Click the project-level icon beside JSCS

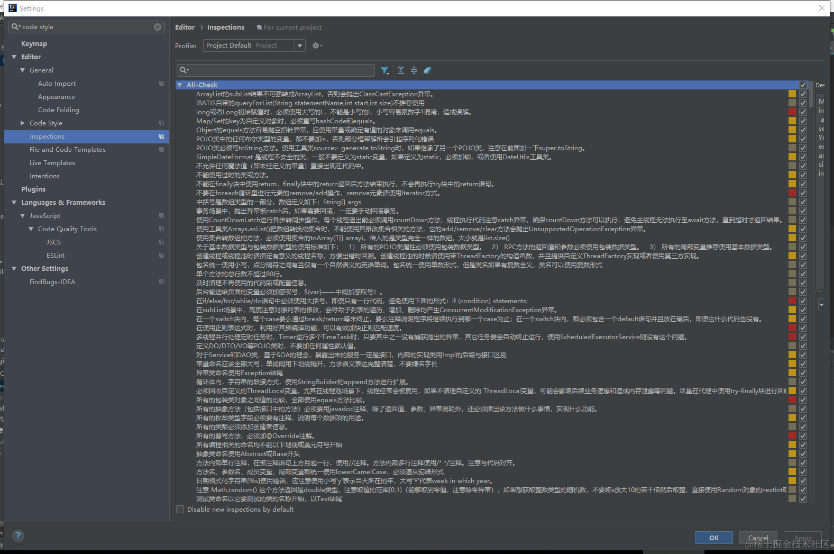pos(161,242)
